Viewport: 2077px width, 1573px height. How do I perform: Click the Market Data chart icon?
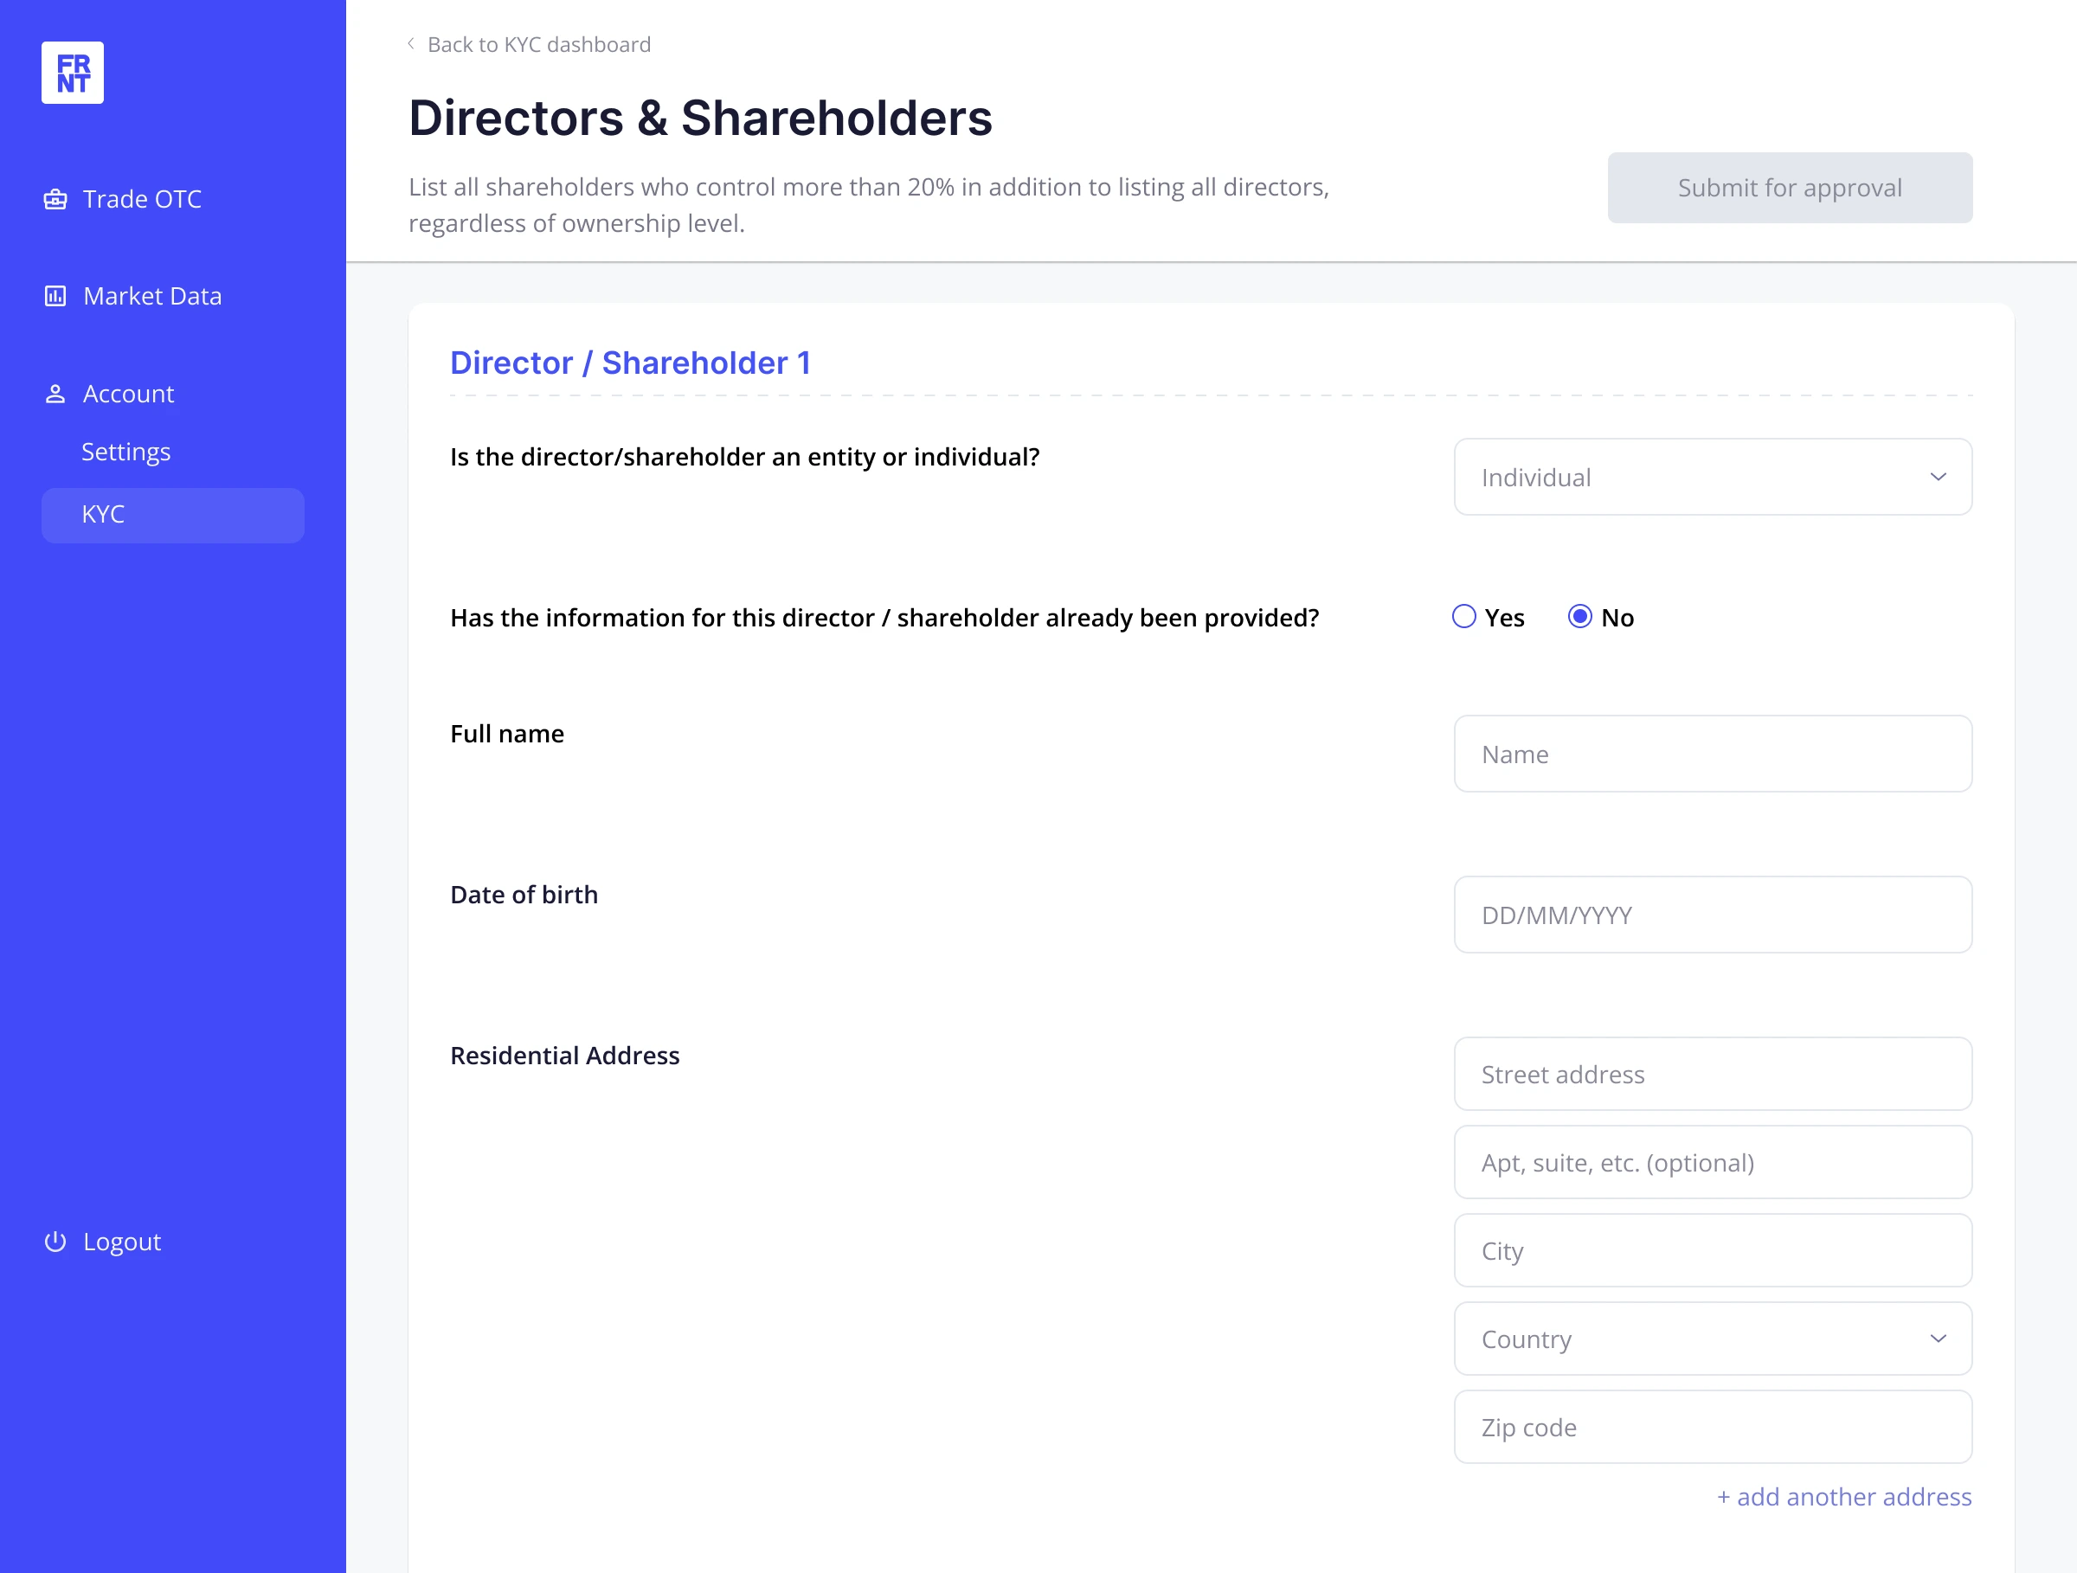tap(55, 297)
